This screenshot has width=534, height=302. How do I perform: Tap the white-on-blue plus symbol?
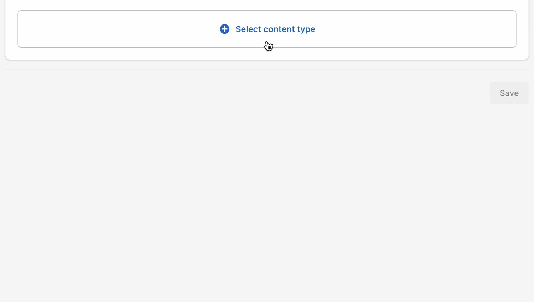[224, 29]
